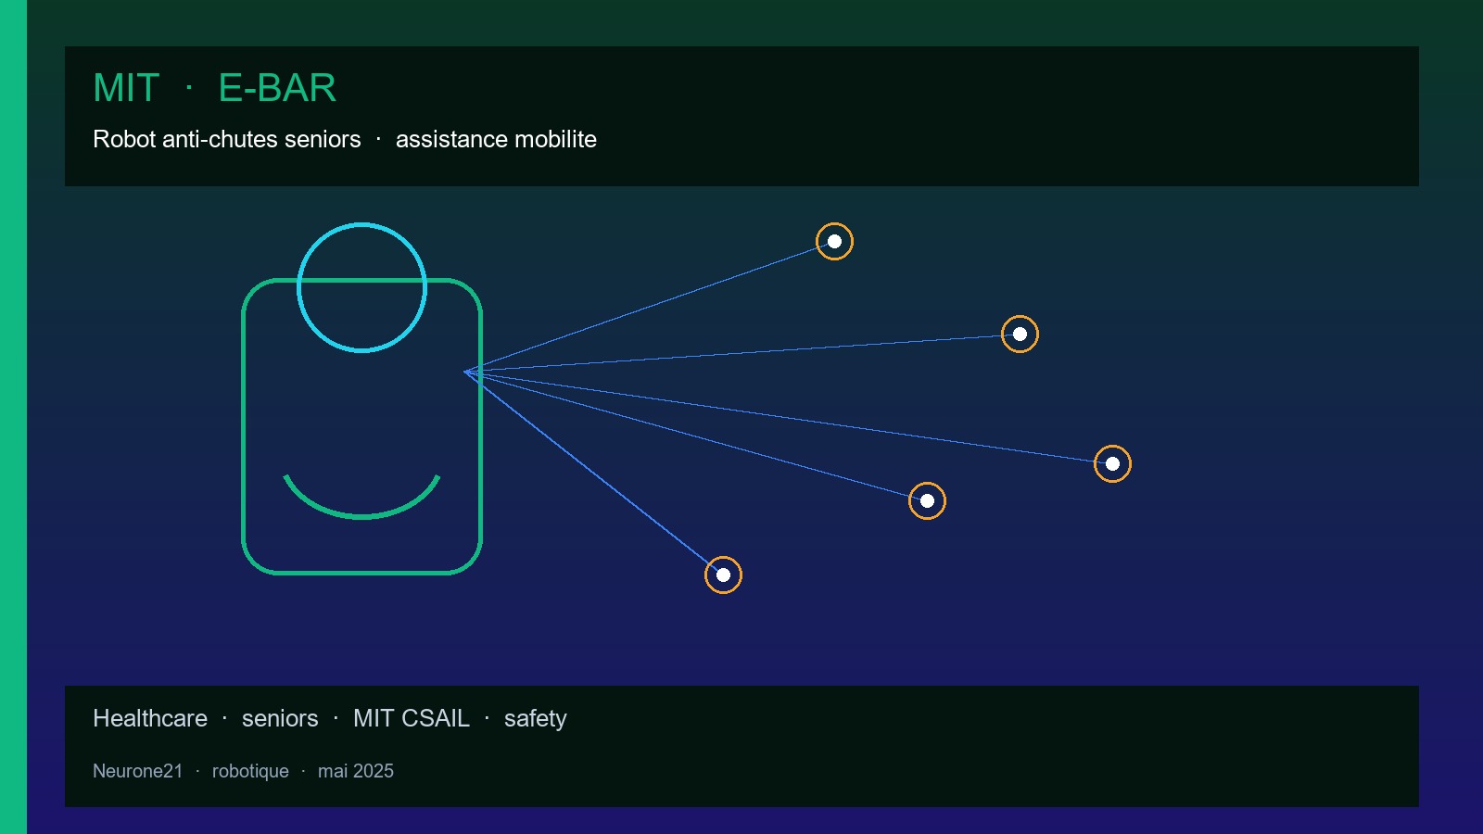Click the MIT title text
Viewport: 1483px width, 834px height.
pyautogui.click(x=126, y=88)
